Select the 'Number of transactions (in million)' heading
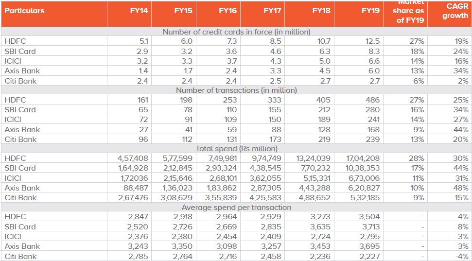Image resolution: width=472 pixels, height=261 pixels. (x=236, y=90)
